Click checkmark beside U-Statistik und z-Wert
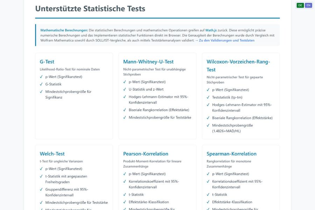This screenshot has height=210, width=315. (x=125, y=90)
